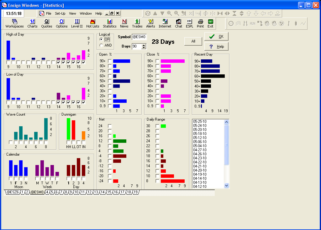This screenshot has width=321, height=230.
Task: Open the Window menu
Action: [86, 13]
